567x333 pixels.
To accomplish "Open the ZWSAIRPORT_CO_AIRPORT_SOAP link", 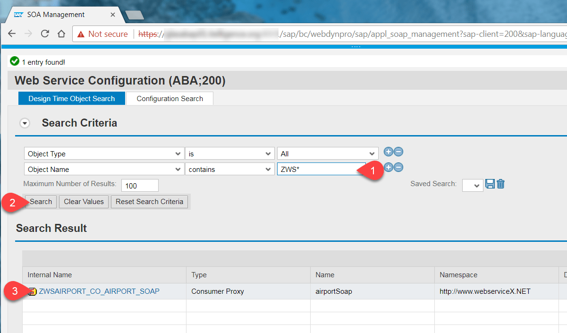I will point(99,291).
